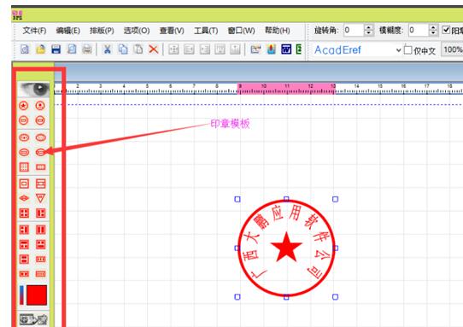
Task: Select wide rectangle template beside the grid template
Action: coord(40,167)
